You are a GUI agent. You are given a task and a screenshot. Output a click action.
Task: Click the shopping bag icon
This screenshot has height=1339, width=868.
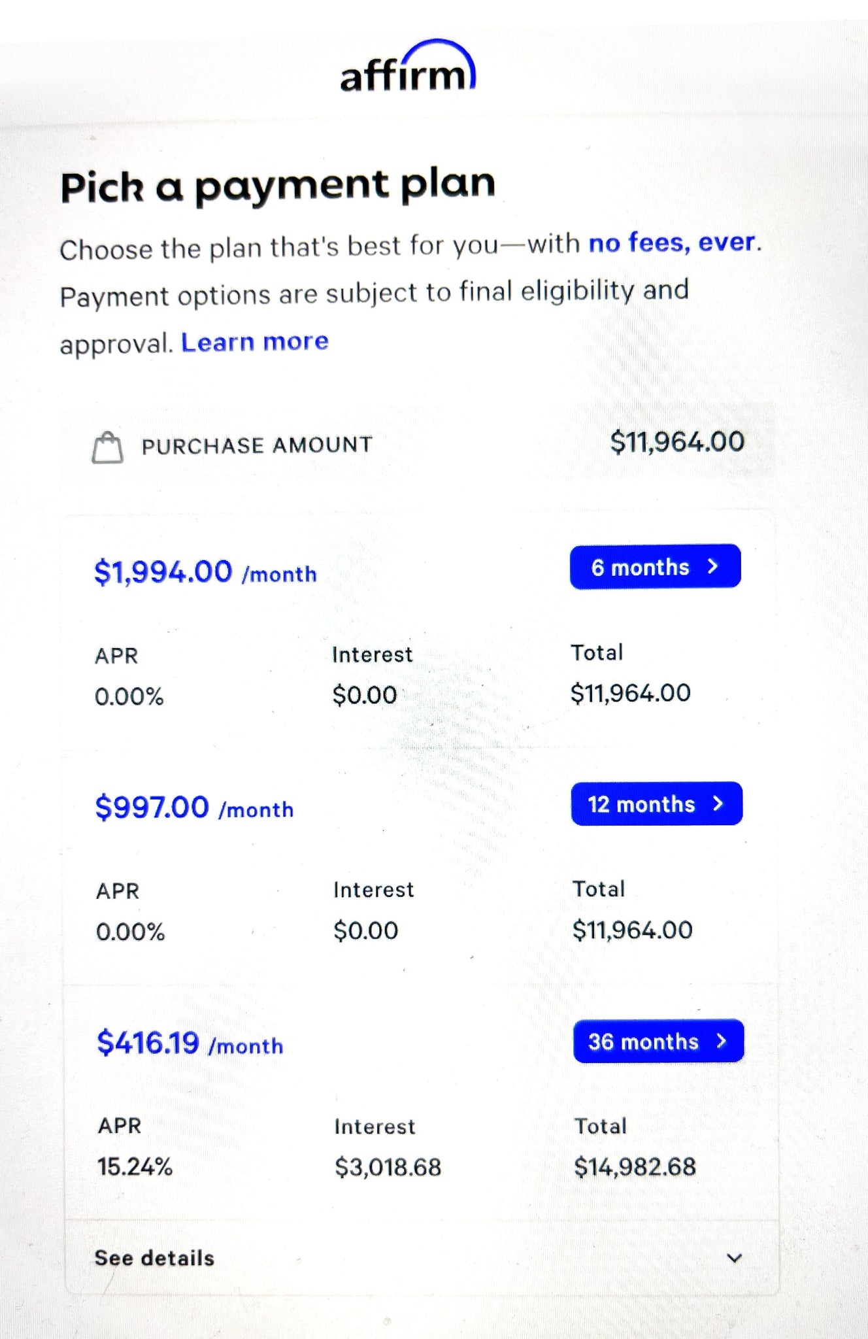(x=107, y=448)
